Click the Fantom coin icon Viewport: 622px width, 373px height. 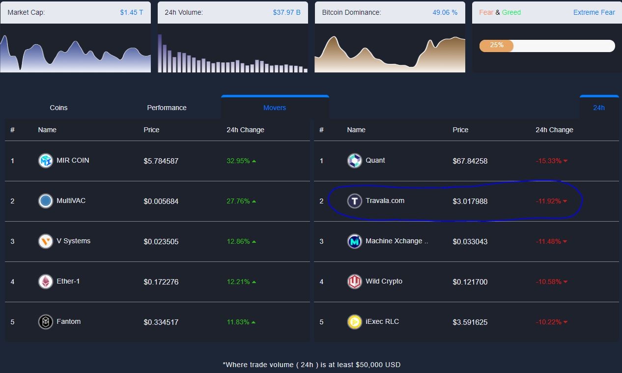coord(45,322)
